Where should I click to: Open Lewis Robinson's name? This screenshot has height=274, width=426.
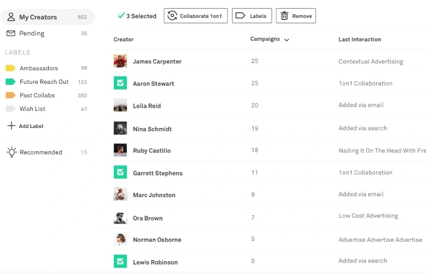(x=155, y=262)
